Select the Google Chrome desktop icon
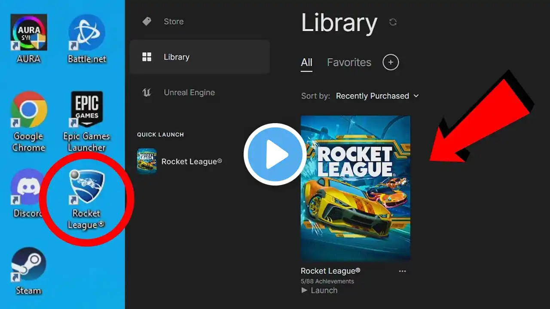 point(29,121)
